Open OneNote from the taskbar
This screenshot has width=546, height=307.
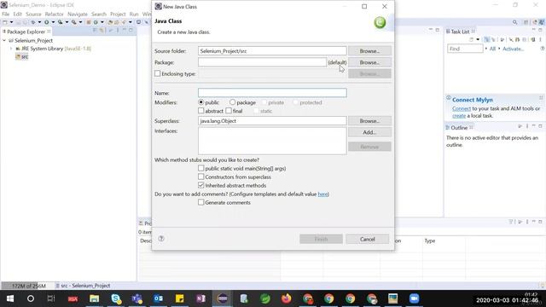point(201,298)
